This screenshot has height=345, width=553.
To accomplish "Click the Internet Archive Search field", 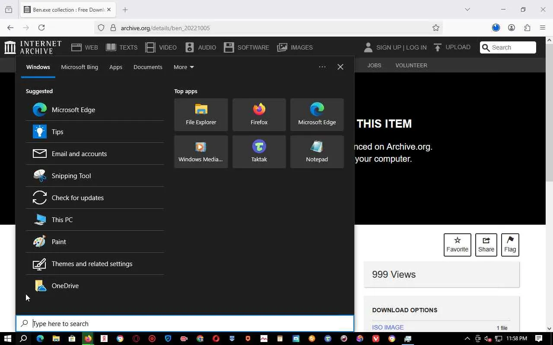I will click(x=508, y=47).
